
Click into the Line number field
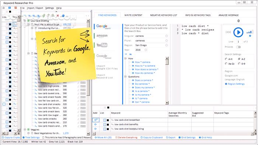(x=238, y=42)
